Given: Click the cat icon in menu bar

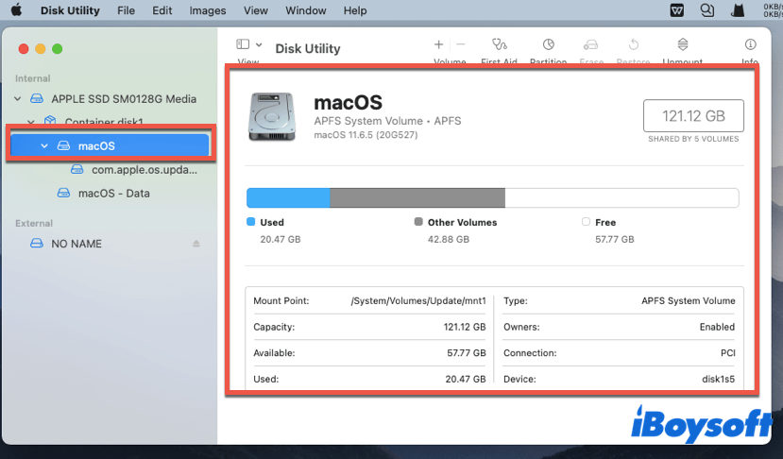Looking at the screenshot, I should click(737, 10).
